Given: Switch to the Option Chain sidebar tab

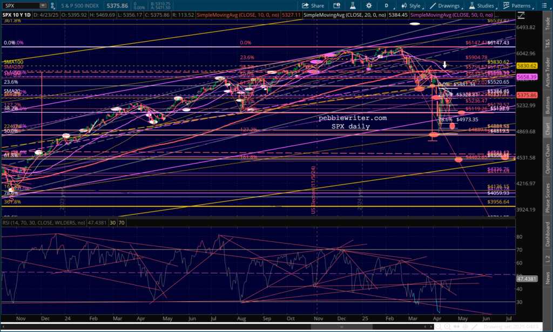Looking at the screenshot, I should point(547,159).
